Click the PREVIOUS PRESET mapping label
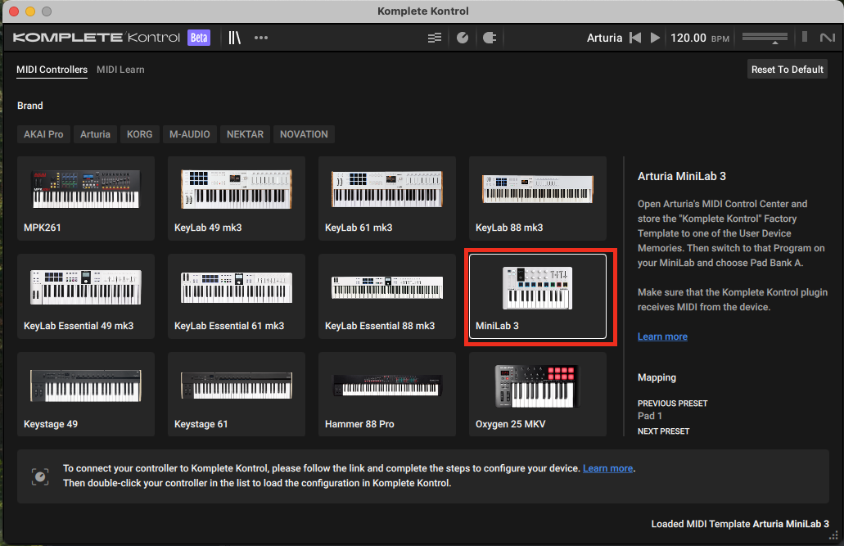The image size is (844, 546). click(x=672, y=404)
